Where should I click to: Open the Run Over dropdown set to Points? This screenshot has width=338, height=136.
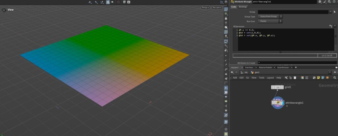click(x=270, y=21)
